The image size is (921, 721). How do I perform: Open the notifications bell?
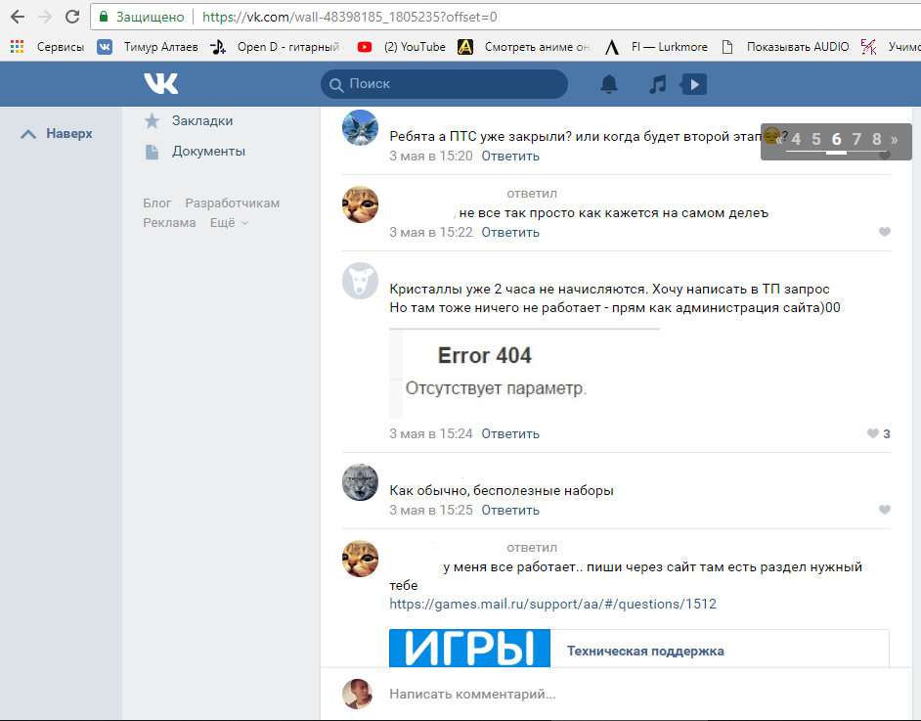pos(609,84)
